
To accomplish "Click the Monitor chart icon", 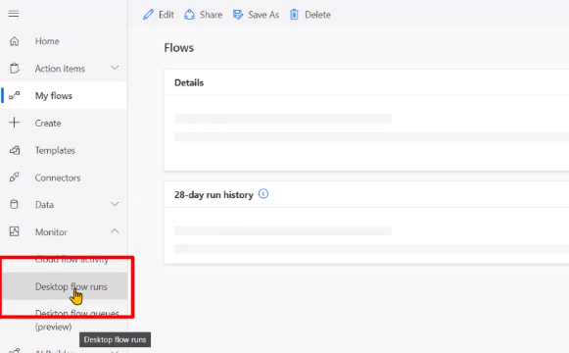I will pyautogui.click(x=14, y=231).
